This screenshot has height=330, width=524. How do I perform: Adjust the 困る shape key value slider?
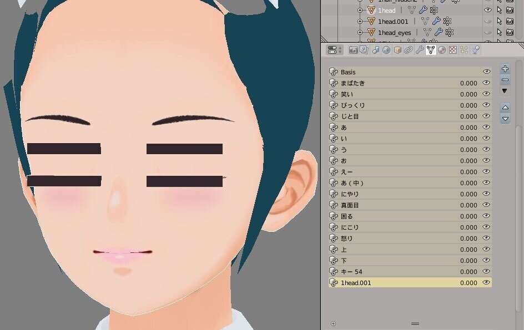click(x=468, y=216)
